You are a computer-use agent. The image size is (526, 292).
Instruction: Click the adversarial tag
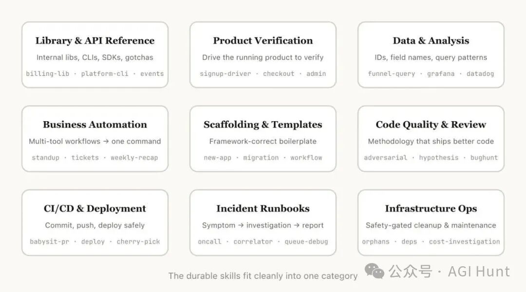385,158
